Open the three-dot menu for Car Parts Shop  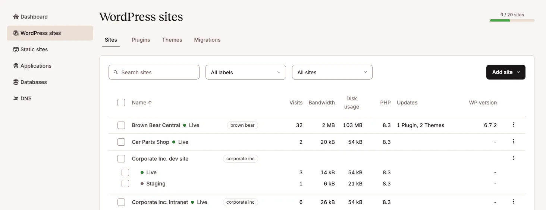tap(514, 142)
